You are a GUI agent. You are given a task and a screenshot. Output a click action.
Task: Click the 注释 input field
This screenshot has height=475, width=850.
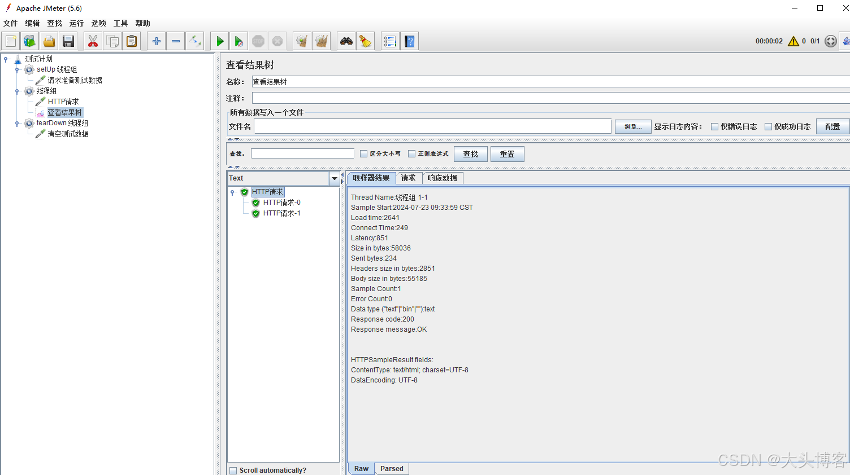click(551, 98)
